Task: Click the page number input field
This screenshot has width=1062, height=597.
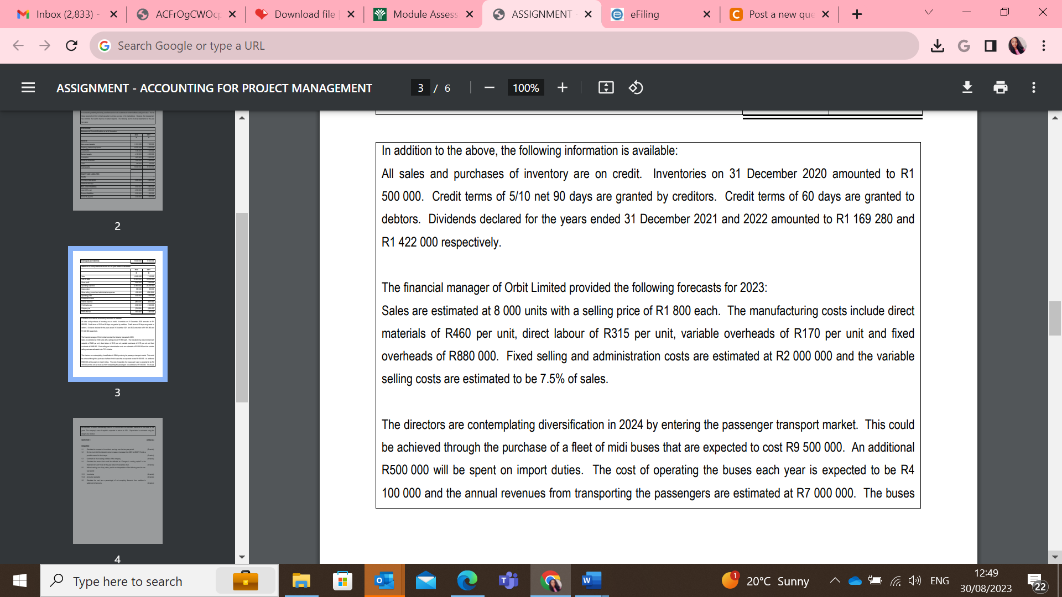Action: [421, 88]
